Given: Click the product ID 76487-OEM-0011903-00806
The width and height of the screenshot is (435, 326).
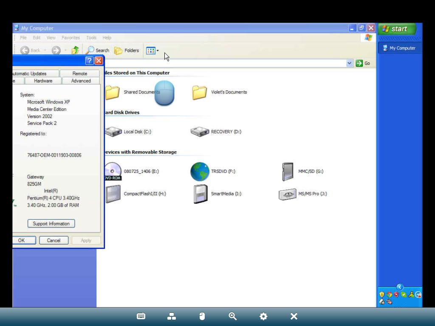Looking at the screenshot, I should point(54,155).
